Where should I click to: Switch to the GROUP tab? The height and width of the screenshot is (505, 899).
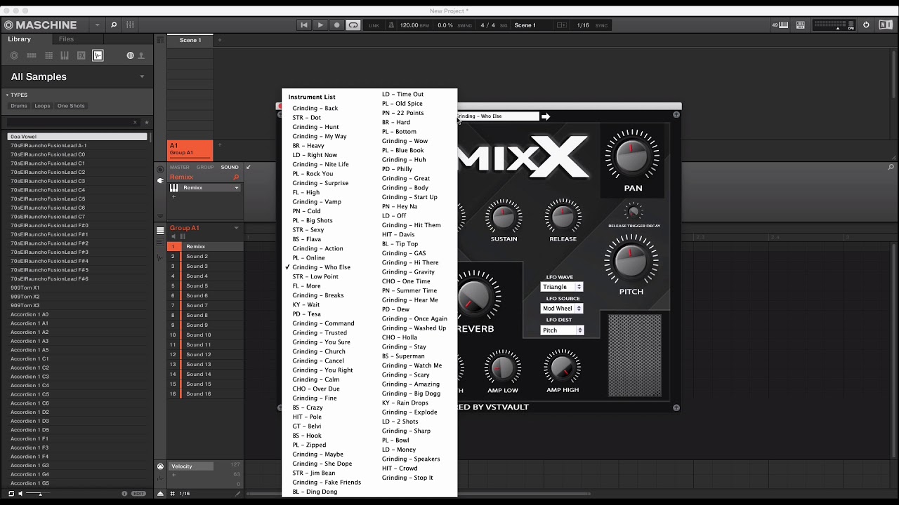pyautogui.click(x=205, y=167)
